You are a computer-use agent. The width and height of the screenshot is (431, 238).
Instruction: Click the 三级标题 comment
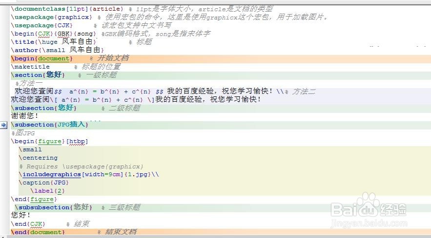pyautogui.click(x=124, y=207)
